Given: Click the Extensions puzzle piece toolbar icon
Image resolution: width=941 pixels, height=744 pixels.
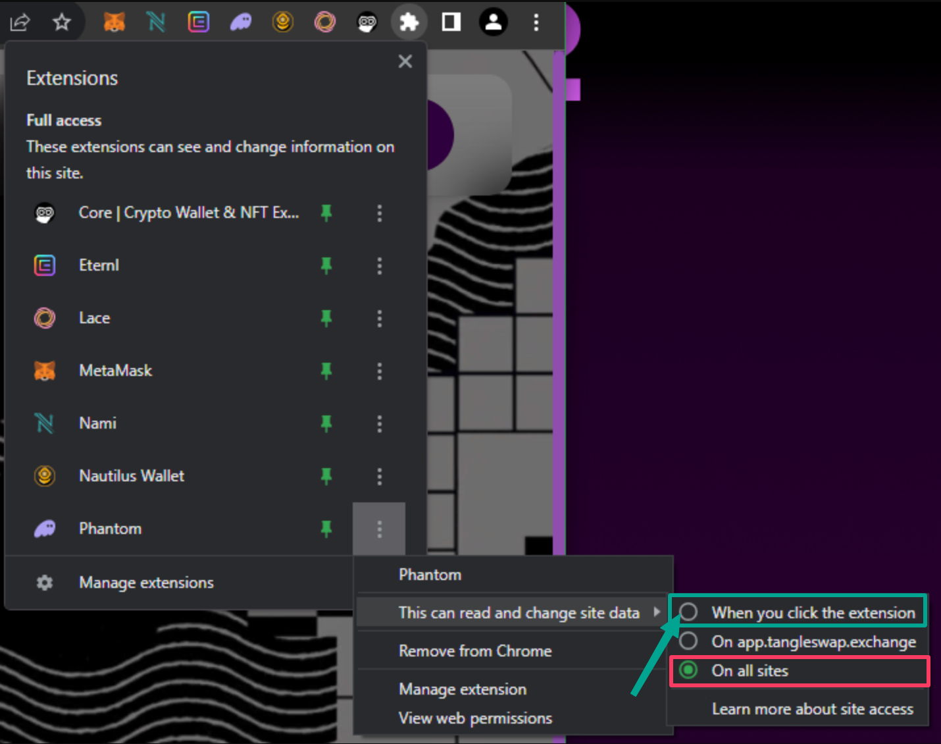Looking at the screenshot, I should [x=409, y=22].
